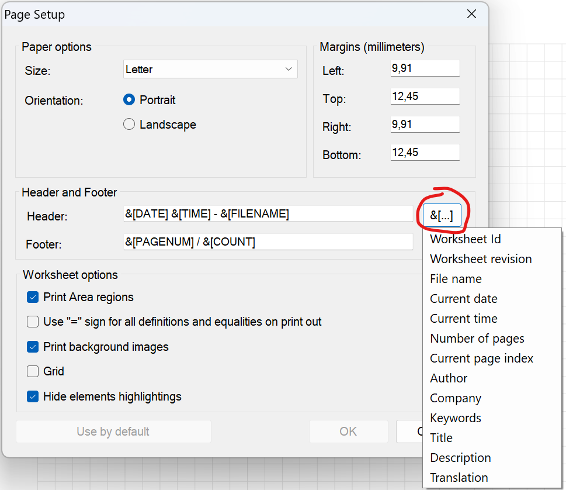Pick Worksheet revision menu entry
The image size is (566, 490).
coord(481,259)
